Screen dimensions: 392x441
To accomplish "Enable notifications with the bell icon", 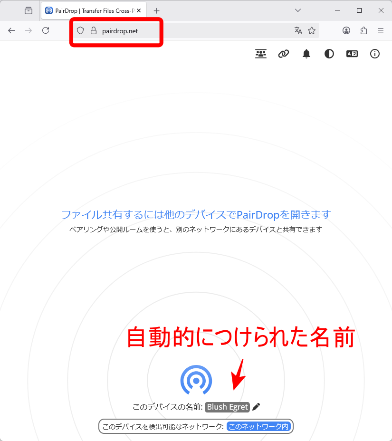I will [306, 53].
